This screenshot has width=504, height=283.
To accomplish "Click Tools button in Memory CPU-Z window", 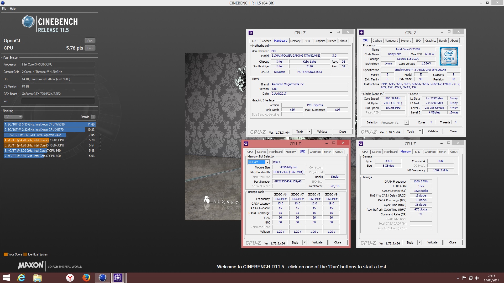I will pos(410,242).
